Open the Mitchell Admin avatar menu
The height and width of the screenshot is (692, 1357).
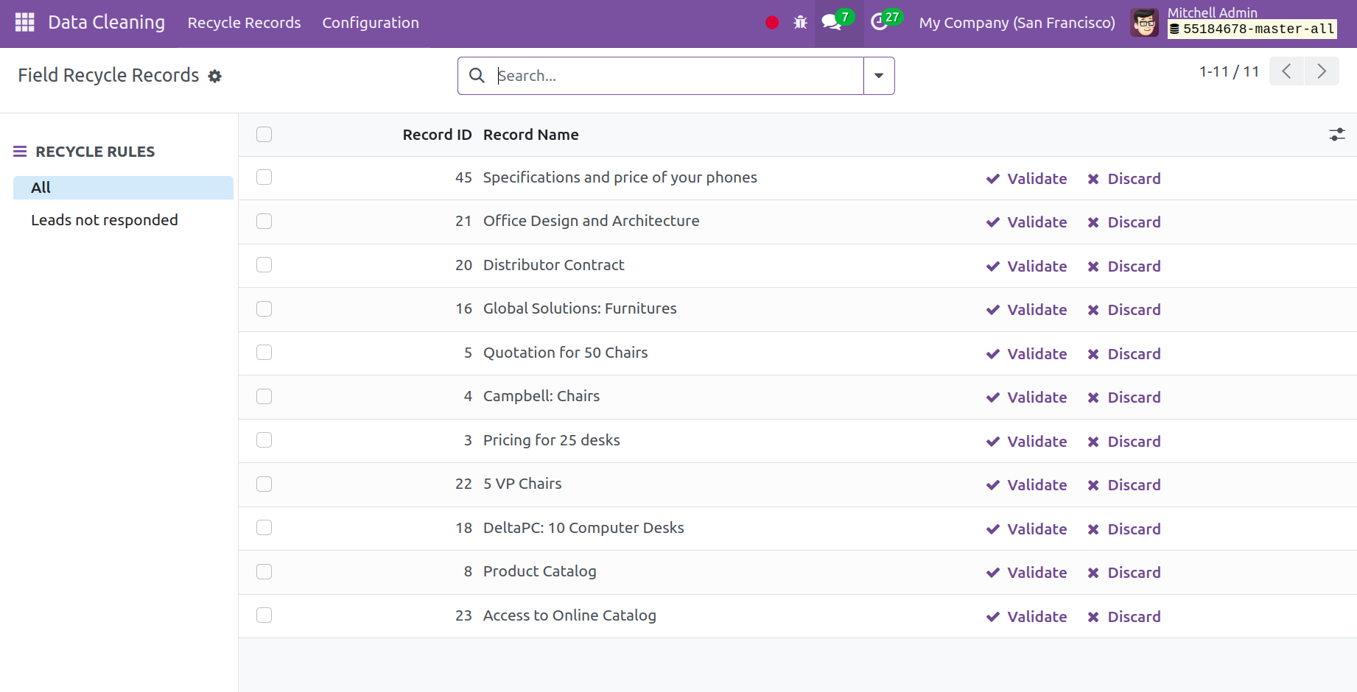click(x=1144, y=22)
